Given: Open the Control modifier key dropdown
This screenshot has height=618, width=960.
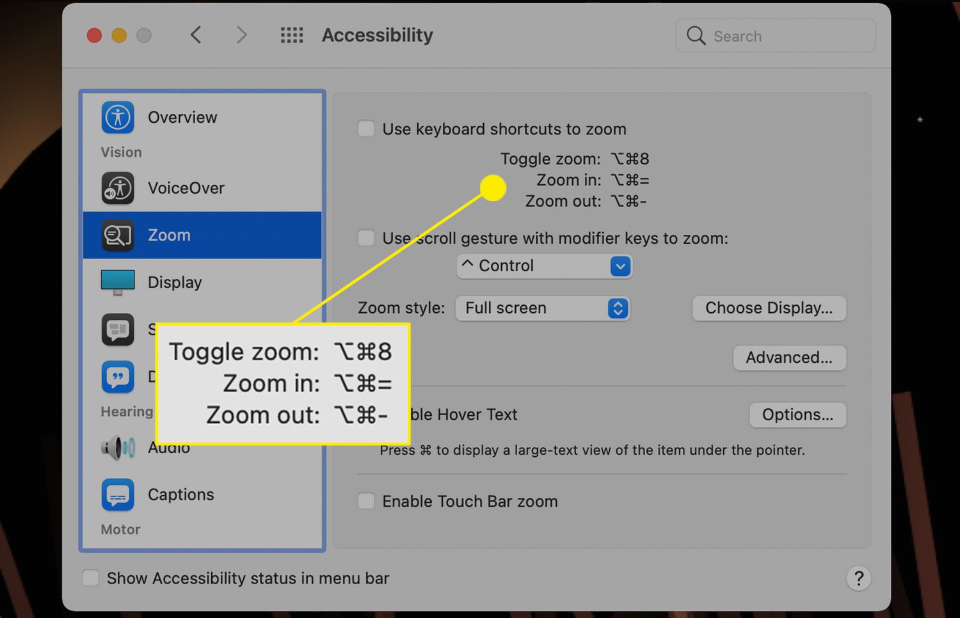Looking at the screenshot, I should pos(545,266).
